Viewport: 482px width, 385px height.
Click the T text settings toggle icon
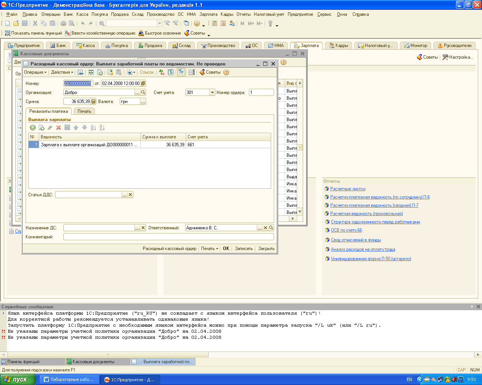pos(181,72)
